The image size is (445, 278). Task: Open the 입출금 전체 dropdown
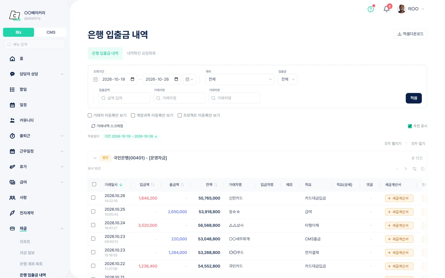click(288, 79)
